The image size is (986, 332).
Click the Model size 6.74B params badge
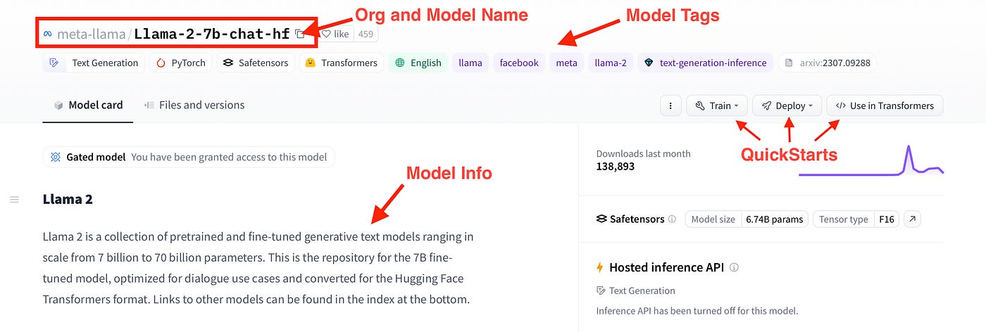[x=747, y=219]
